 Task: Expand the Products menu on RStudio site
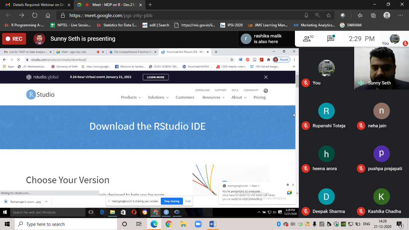131,97
